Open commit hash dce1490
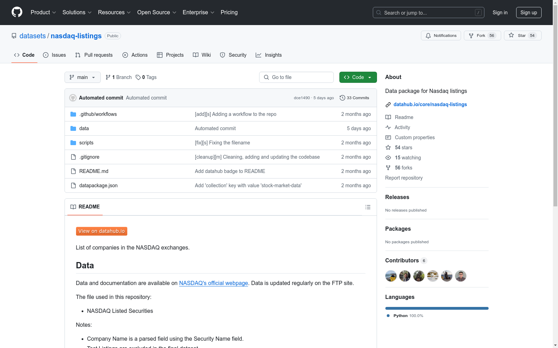Image resolution: width=558 pixels, height=348 pixels. (302, 98)
